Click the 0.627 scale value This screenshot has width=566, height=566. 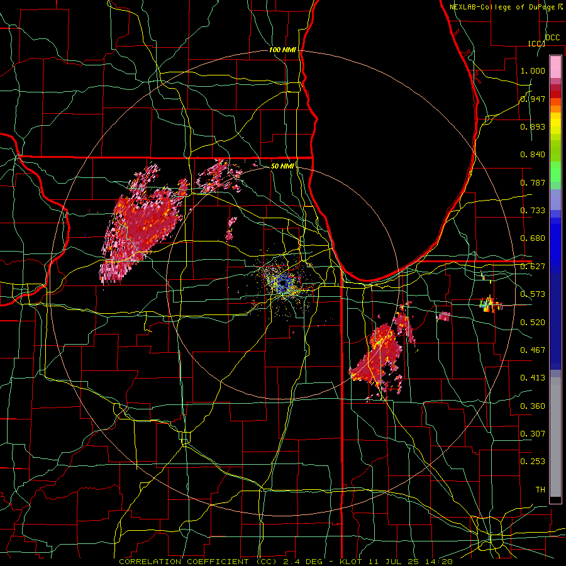click(533, 266)
